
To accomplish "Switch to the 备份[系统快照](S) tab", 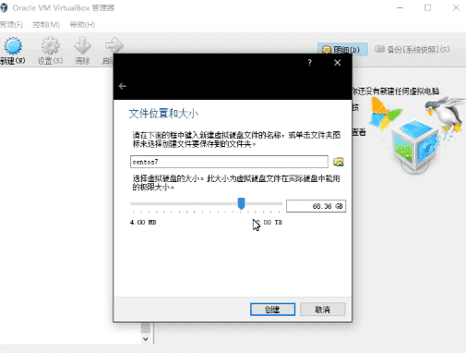I will (412, 49).
